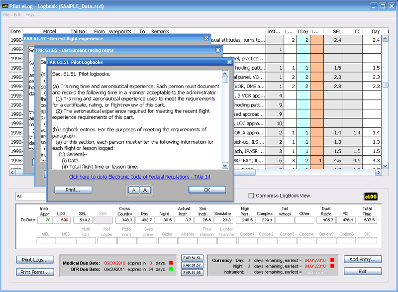Close the FAR 61.65 Instrument rating window

coord(218,50)
